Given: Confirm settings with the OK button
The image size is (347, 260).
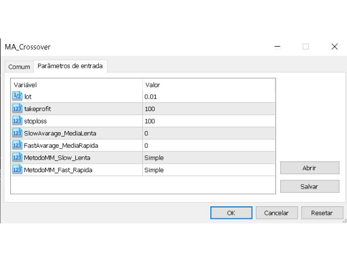Looking at the screenshot, I should [x=231, y=213].
